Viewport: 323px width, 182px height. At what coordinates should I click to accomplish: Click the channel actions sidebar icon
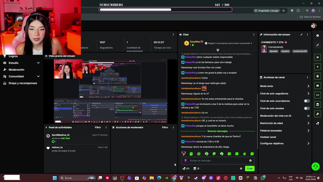tap(317, 104)
